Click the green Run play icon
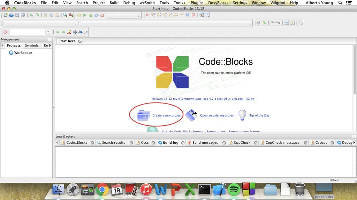 (85, 15)
